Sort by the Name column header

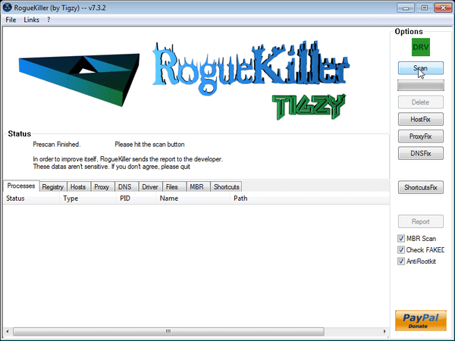click(x=193, y=199)
